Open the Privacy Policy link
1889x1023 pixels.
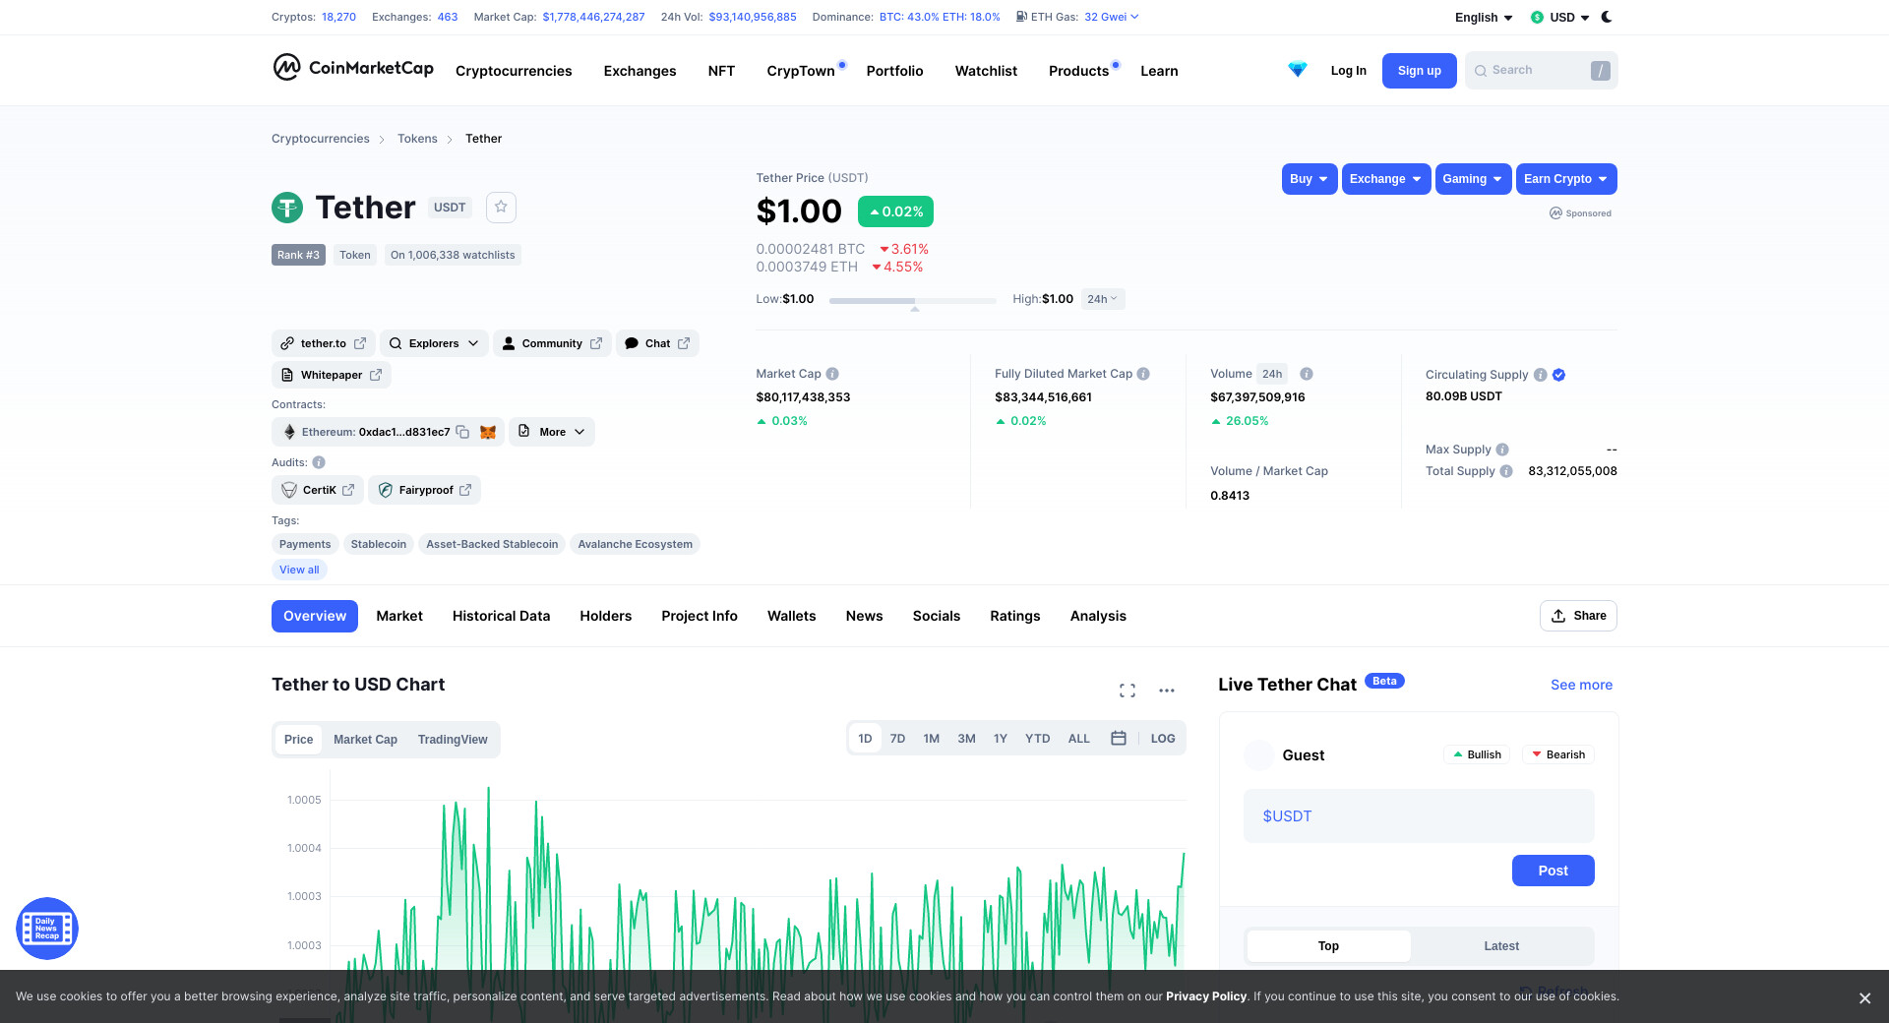1206,996
